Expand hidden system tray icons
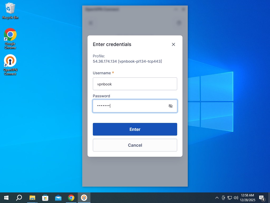This screenshot has width=270, height=203. 217,198
